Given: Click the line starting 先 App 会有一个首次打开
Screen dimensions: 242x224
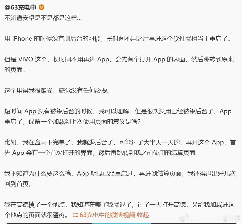Looking at the screenshot, I should coord(101,153).
